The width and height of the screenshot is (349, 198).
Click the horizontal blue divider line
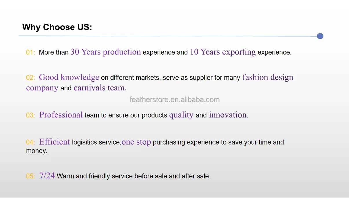pos(168,36)
